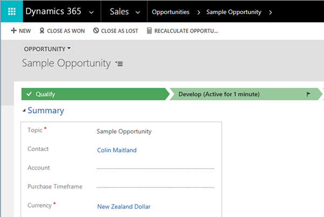This screenshot has height=217, width=324.
Task: Select the Develop process stage
Action: point(219,94)
